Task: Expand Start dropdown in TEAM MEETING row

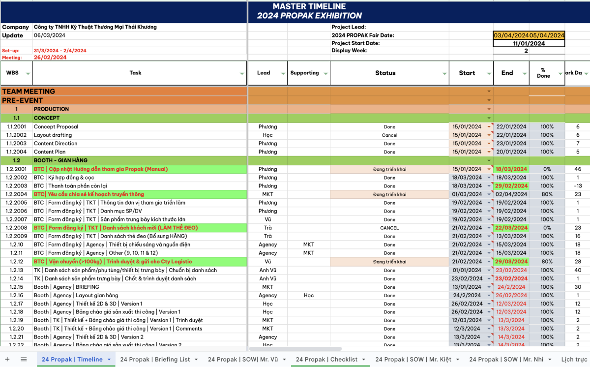Action: [x=489, y=92]
